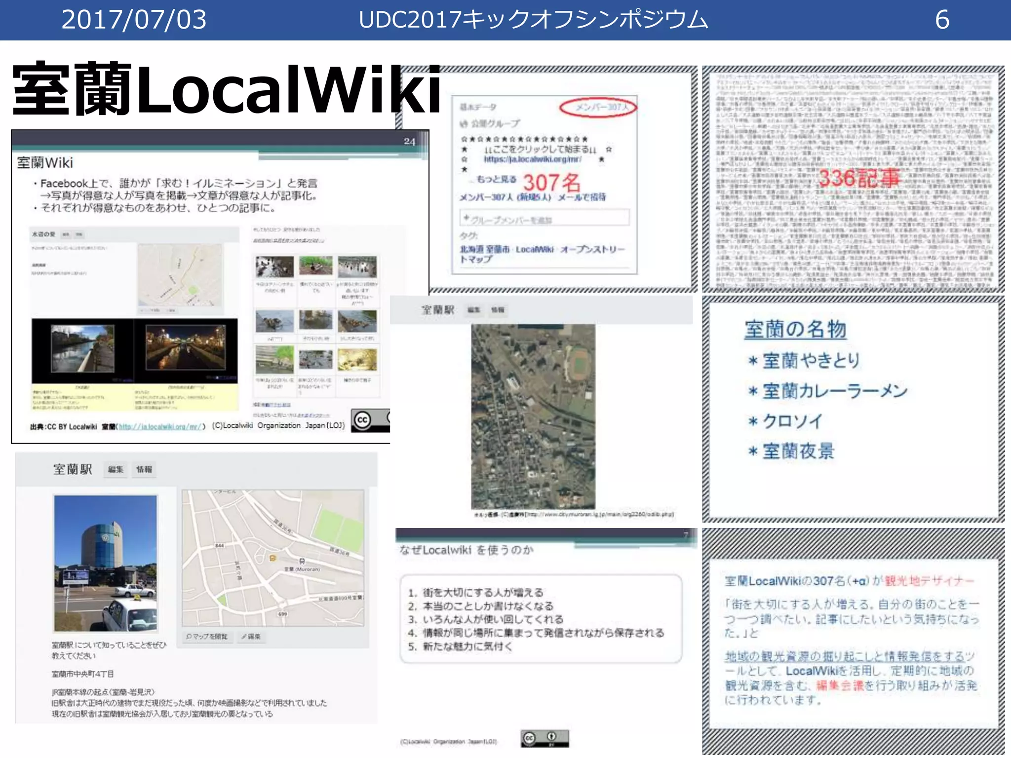Click 室蘭やきとり list link

click(x=811, y=361)
